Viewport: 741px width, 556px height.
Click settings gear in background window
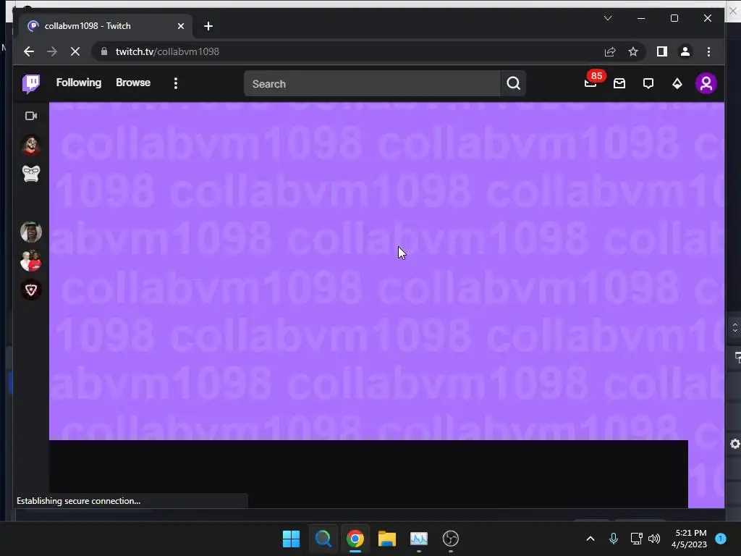click(x=735, y=444)
